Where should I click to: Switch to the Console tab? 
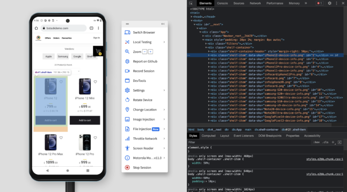point(223,3)
